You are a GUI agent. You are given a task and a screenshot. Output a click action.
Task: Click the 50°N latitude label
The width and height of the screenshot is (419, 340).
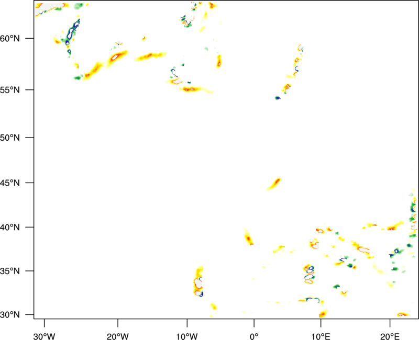10,138
